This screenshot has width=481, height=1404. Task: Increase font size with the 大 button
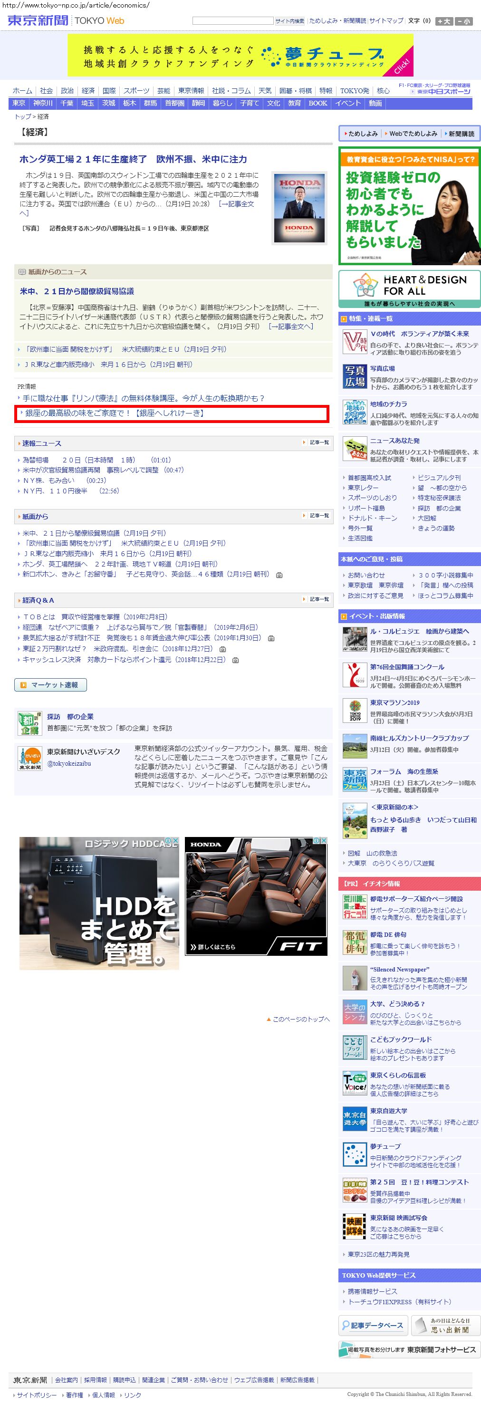point(444,21)
